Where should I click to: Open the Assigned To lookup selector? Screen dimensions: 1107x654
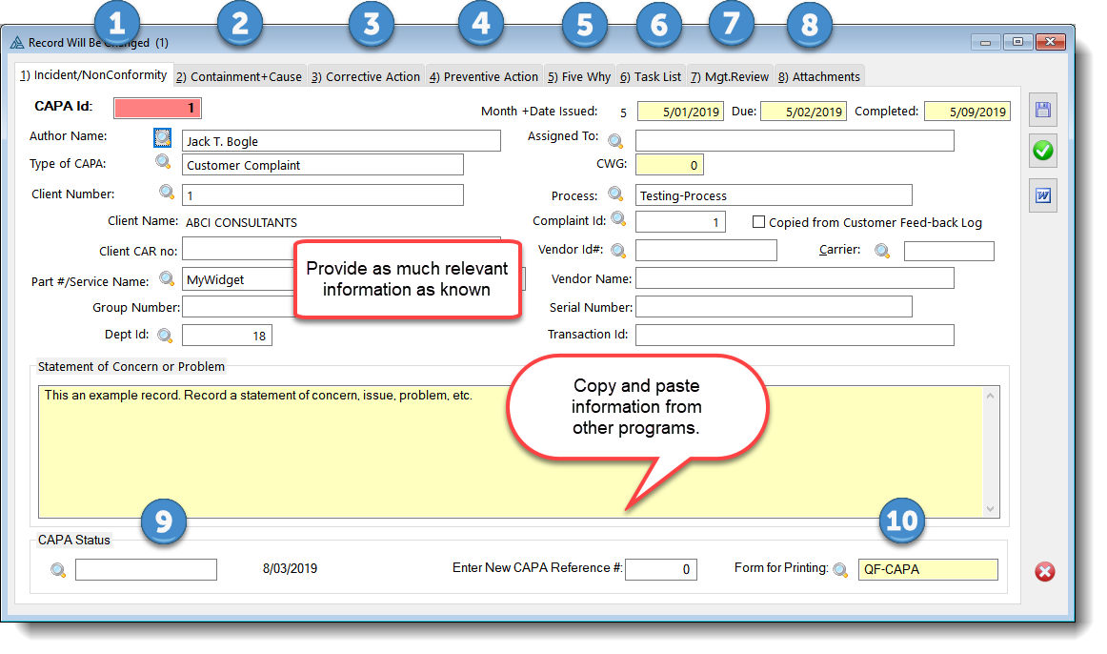pos(615,141)
